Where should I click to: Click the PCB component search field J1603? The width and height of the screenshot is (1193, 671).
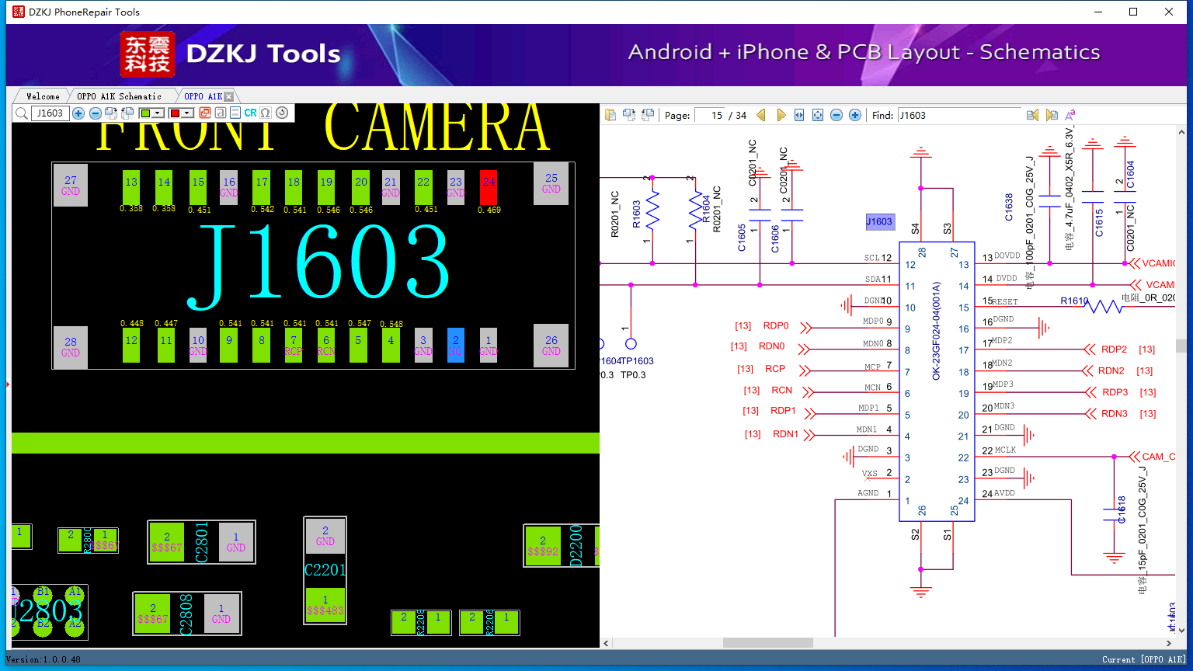[50, 113]
